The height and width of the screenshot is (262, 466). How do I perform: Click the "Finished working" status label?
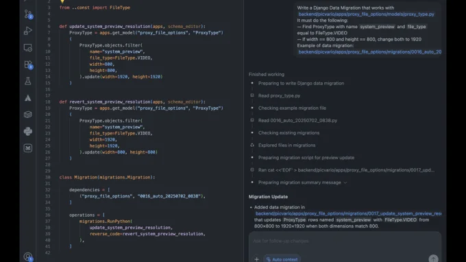(267, 74)
